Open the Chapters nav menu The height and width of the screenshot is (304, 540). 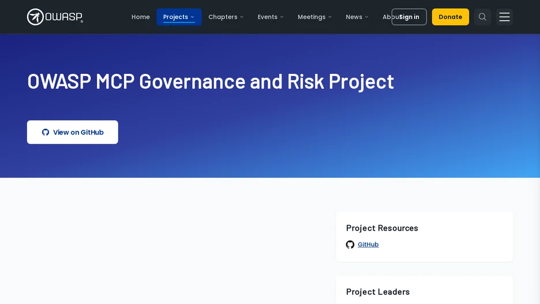pos(226,17)
